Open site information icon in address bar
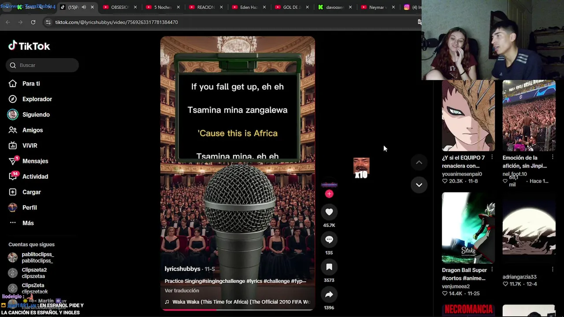 point(48,22)
